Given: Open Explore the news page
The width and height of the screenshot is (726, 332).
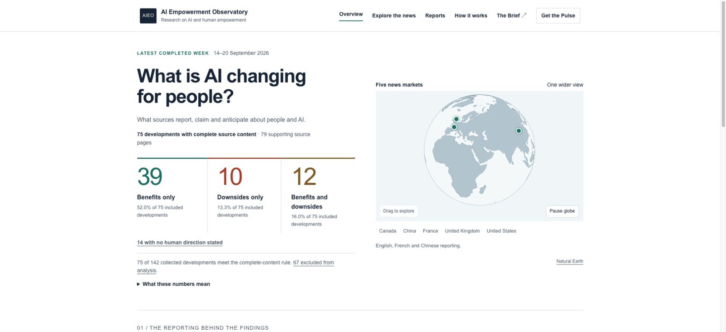Looking at the screenshot, I should [394, 15].
